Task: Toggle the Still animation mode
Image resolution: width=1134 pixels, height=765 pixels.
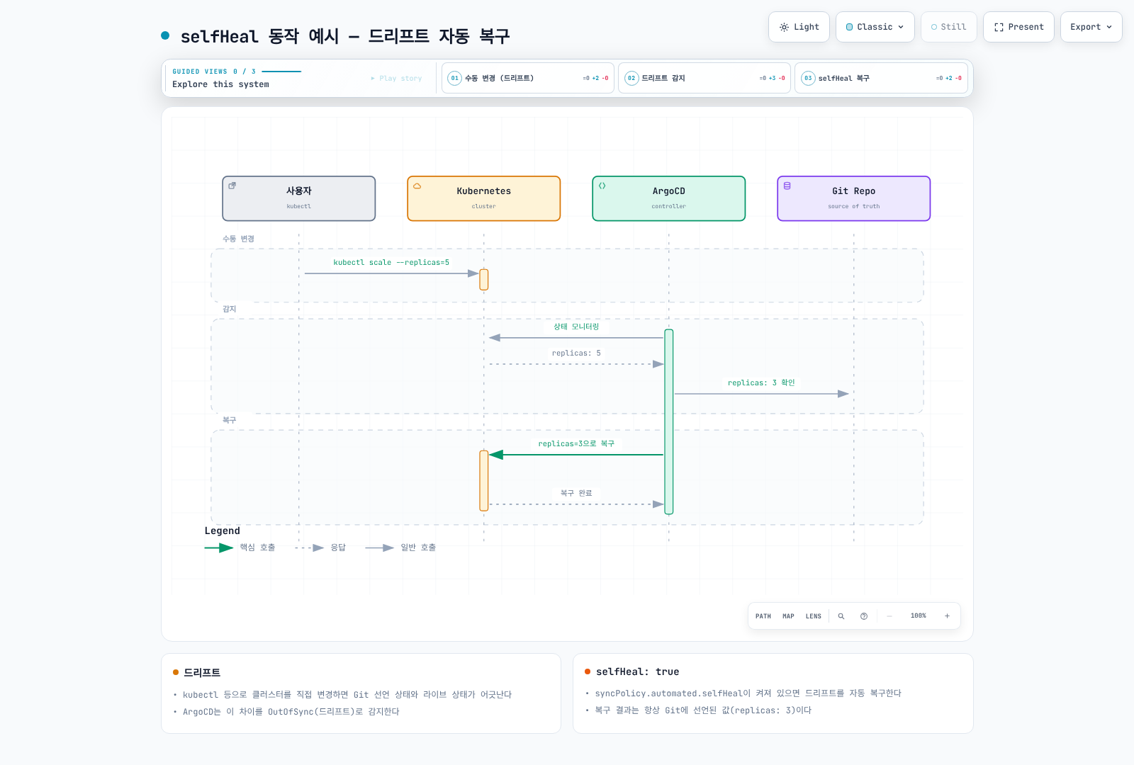Action: (x=948, y=27)
